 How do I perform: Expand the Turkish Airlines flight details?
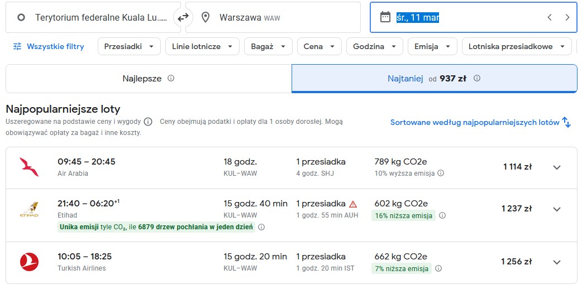coord(557,262)
